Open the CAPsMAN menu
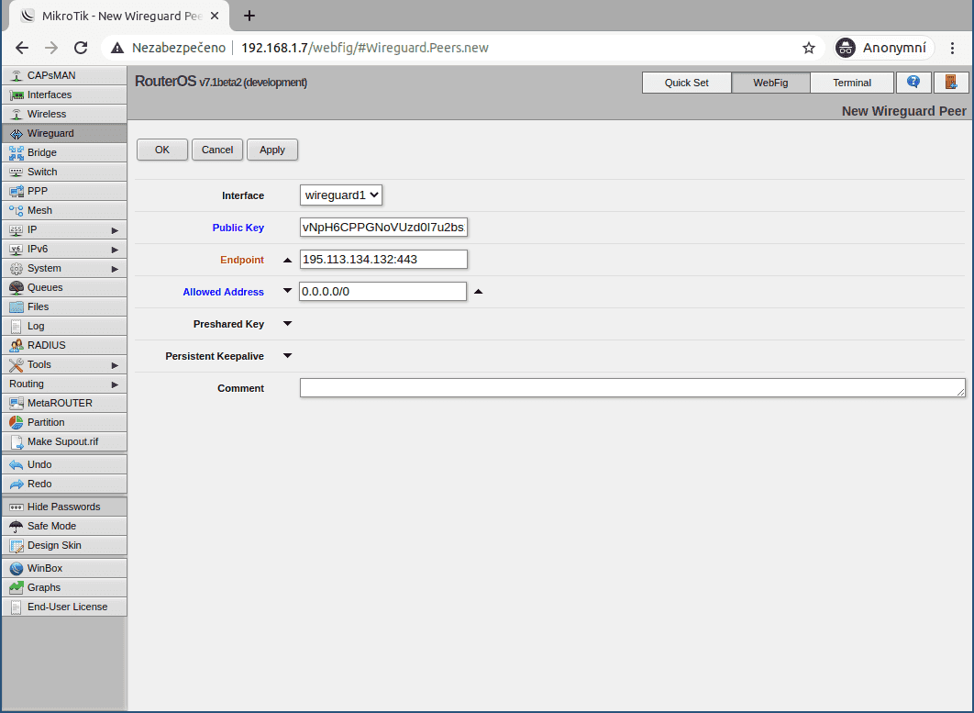Viewport: 974px width, 713px height. [64, 75]
